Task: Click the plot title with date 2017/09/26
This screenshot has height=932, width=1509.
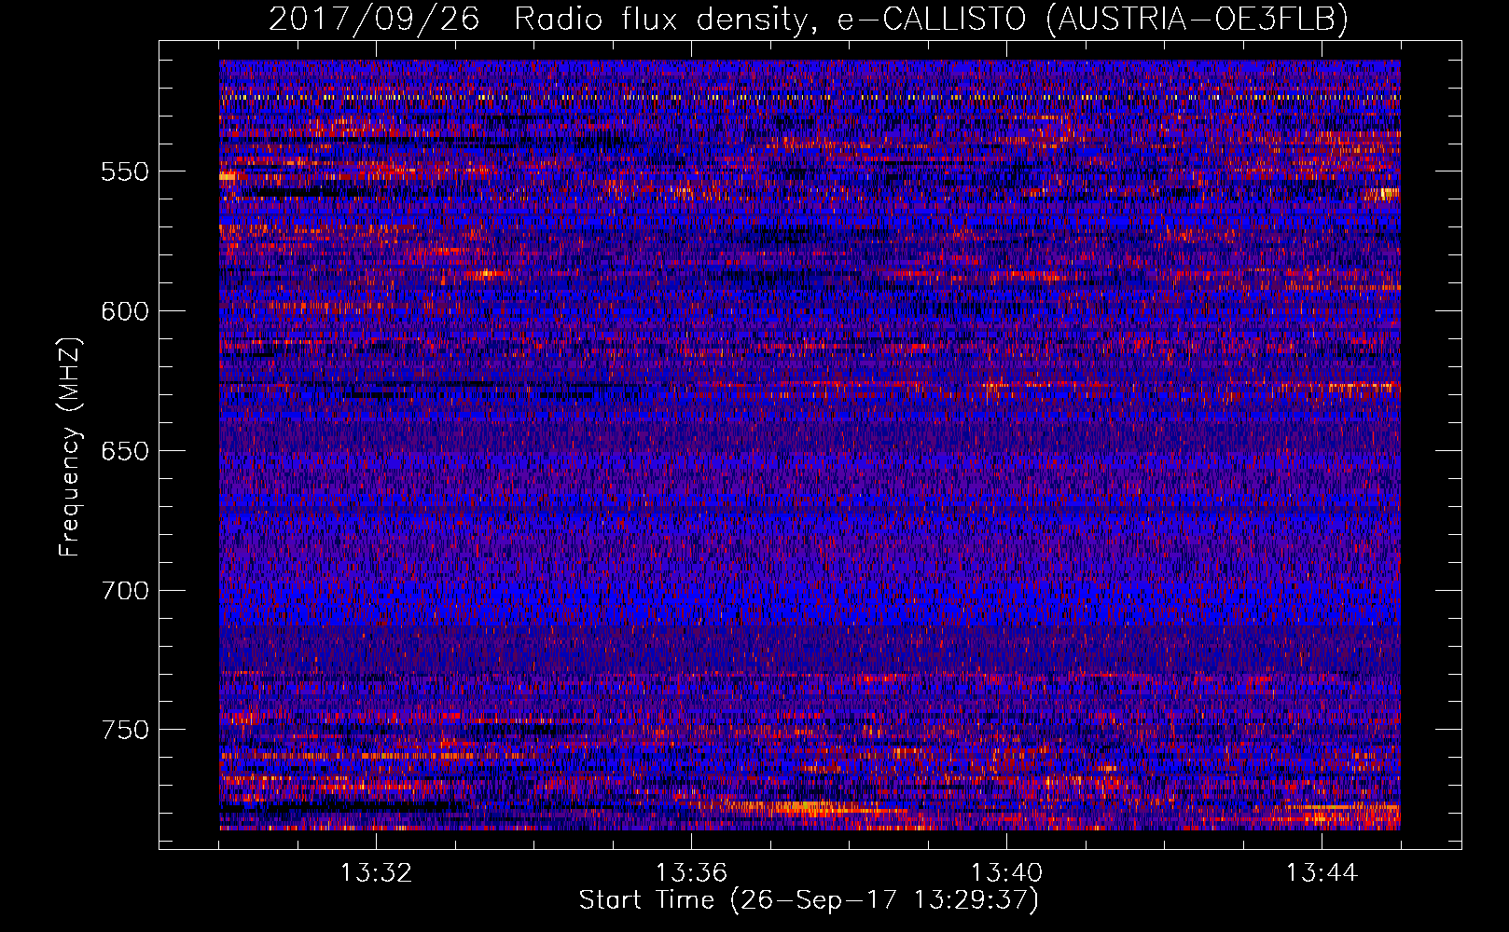Action: coord(809,19)
